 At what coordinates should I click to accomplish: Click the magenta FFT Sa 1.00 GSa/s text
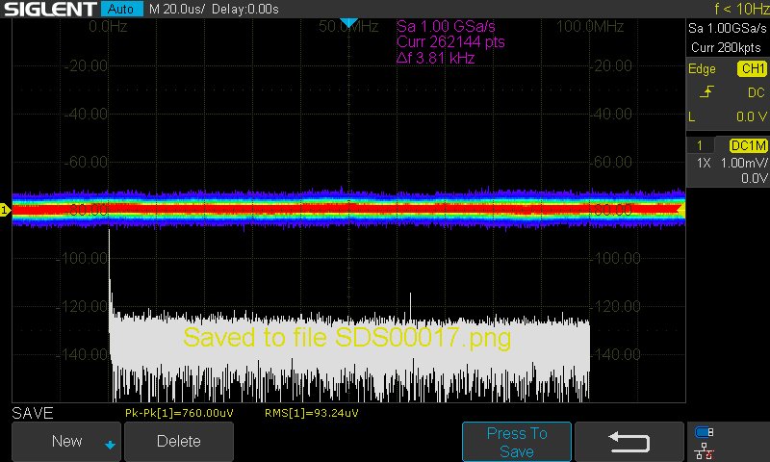pyautogui.click(x=446, y=26)
